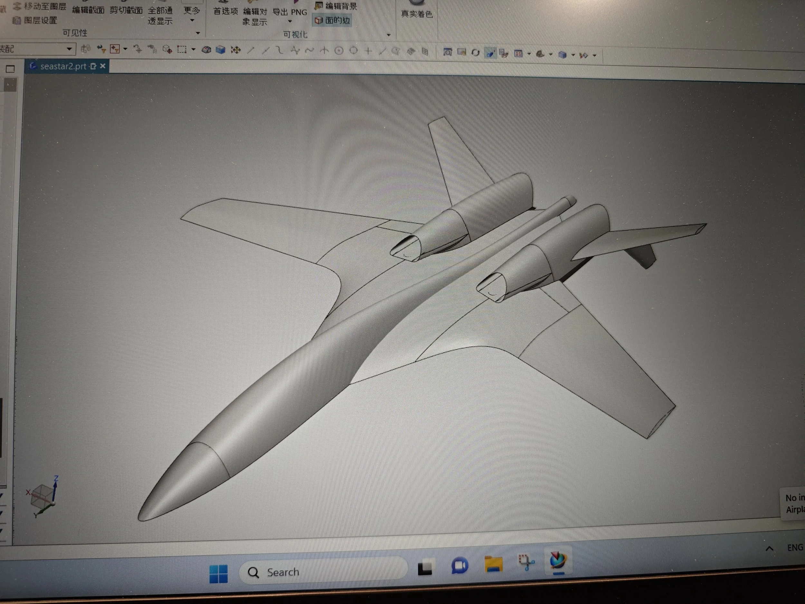This screenshot has height=604, width=805.
Task: Click the Edit Section (编辑截面) button
Action: pyautogui.click(x=88, y=10)
